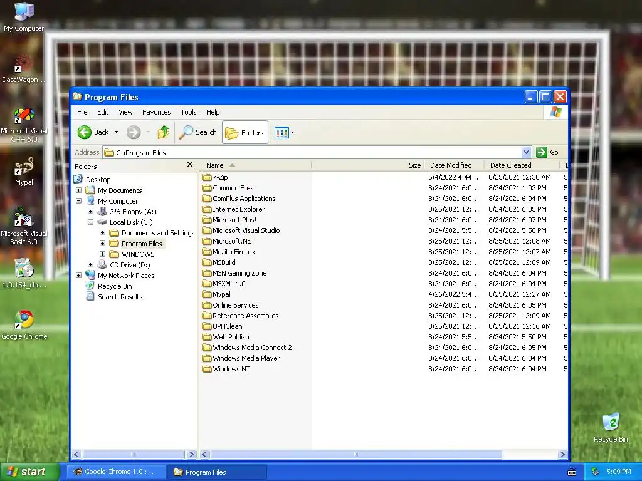Sort by the Size column header
642x481 pixels.
click(x=367, y=165)
